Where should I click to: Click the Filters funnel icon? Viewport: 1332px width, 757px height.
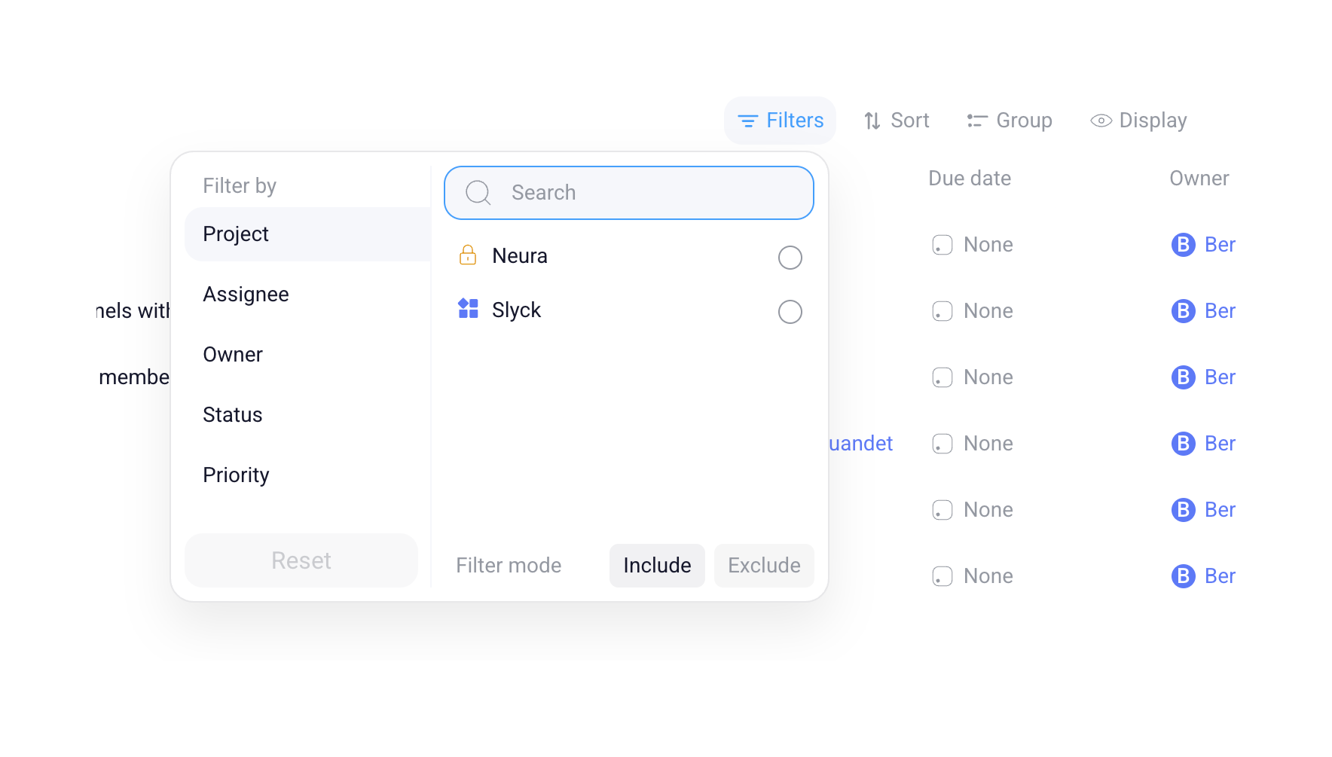747,121
